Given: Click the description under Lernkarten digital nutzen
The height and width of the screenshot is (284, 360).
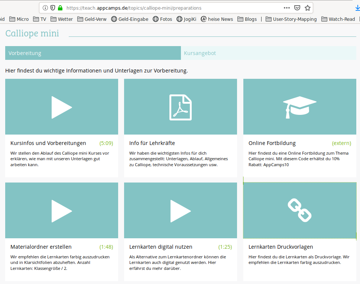Looking at the screenshot, I should pyautogui.click(x=178, y=262).
